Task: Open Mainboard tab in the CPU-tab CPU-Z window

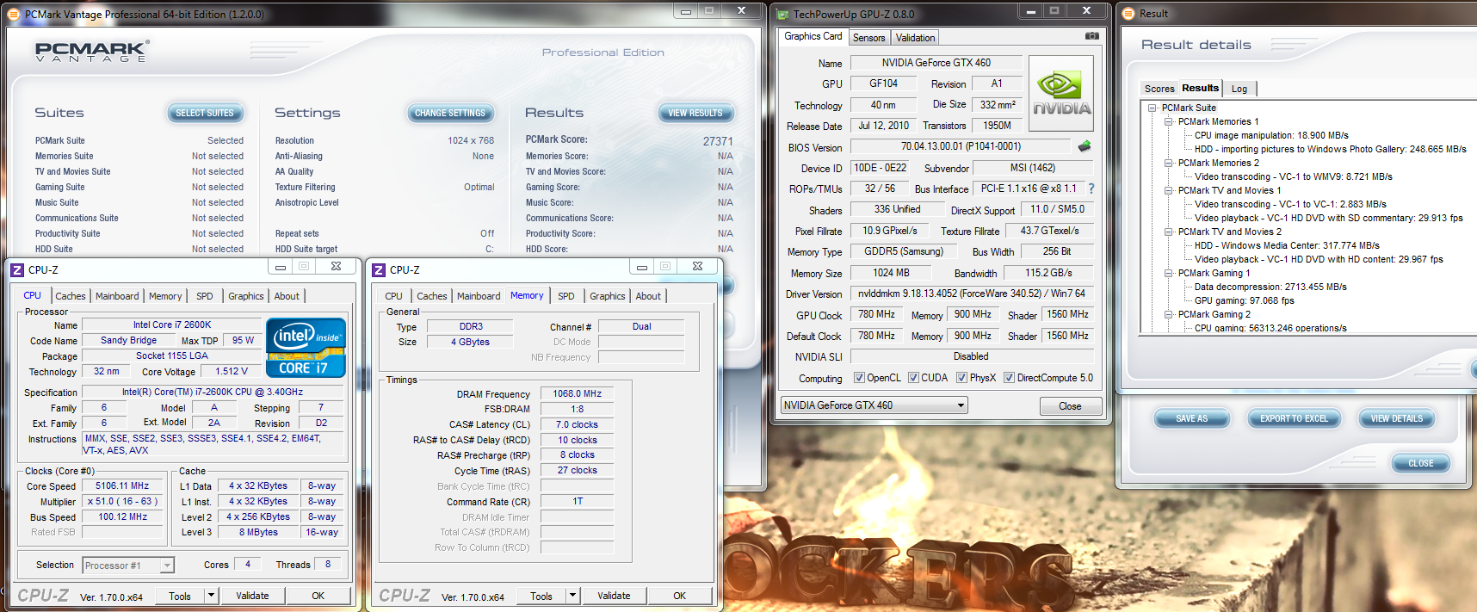Action: tap(117, 296)
